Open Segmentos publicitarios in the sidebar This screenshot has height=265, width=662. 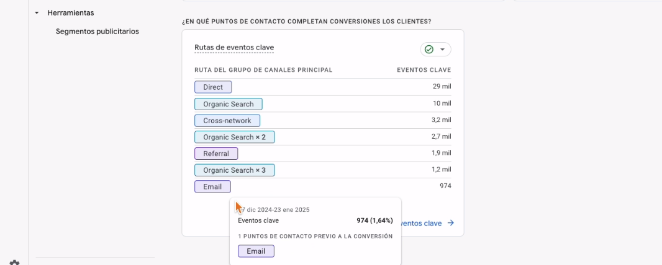[x=97, y=32]
